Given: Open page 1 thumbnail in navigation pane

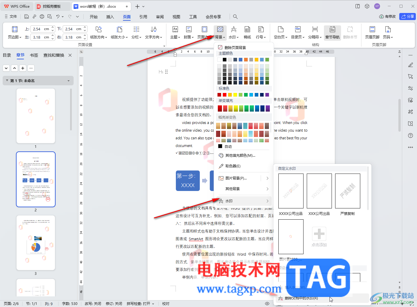Looking at the screenshot, I should point(36,116).
